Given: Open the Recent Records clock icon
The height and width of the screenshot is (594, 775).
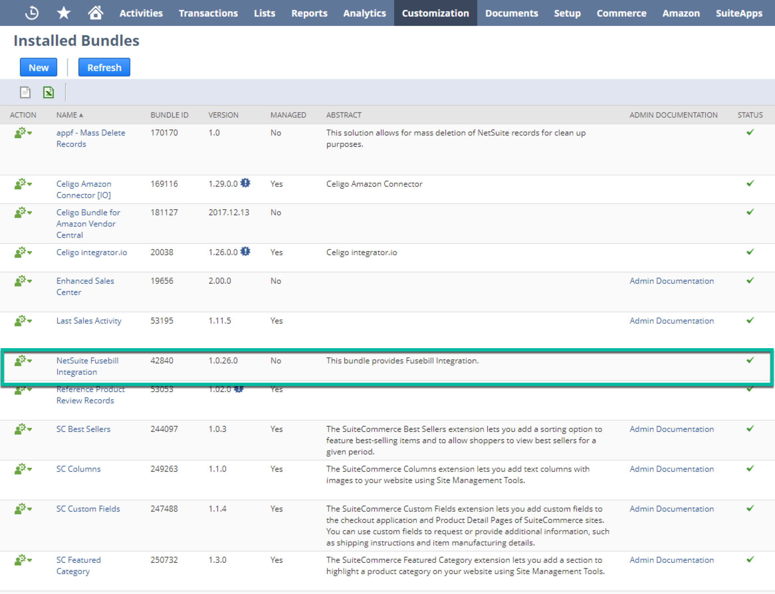Looking at the screenshot, I should tap(32, 13).
